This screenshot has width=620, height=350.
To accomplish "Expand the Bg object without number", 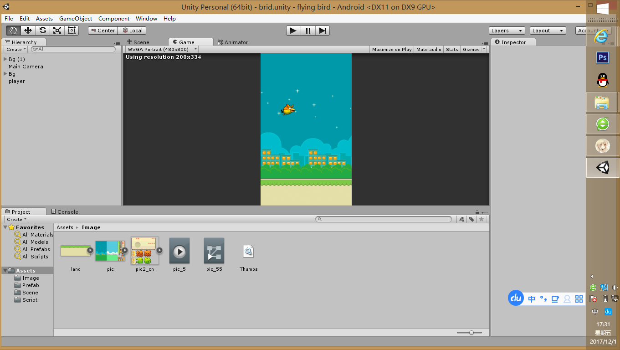I will [5, 74].
